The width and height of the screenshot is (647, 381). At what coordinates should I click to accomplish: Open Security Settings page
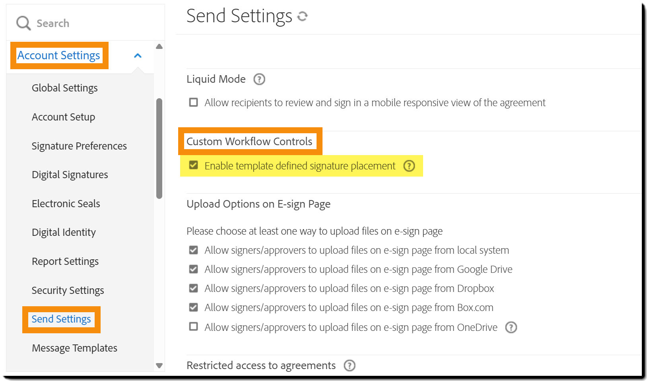coord(68,290)
